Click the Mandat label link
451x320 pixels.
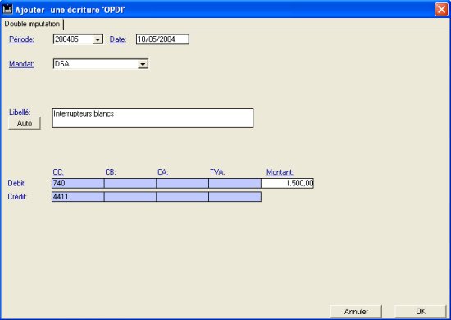pos(21,64)
